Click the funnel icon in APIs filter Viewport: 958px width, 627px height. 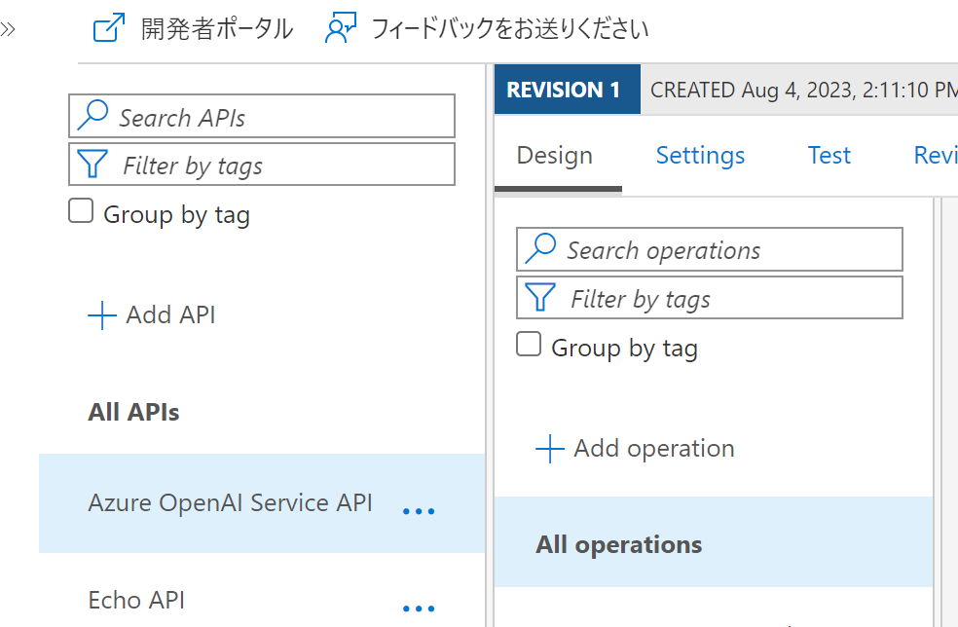point(92,165)
